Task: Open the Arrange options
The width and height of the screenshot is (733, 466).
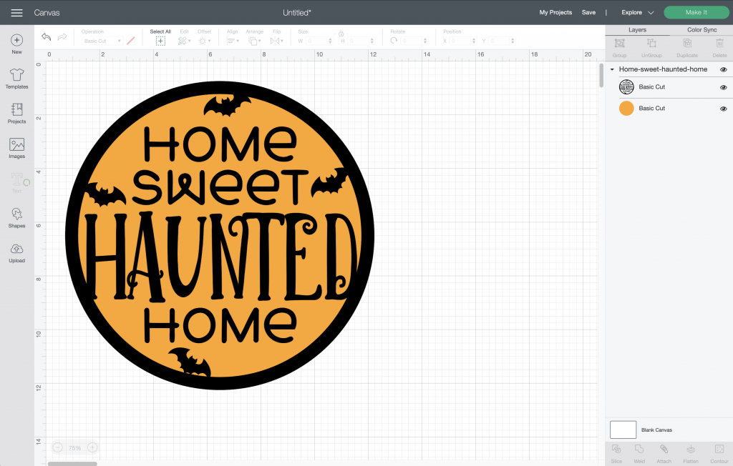Action: pyautogui.click(x=255, y=41)
